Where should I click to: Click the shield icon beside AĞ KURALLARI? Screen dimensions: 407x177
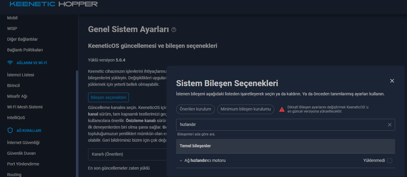[x=10, y=130]
